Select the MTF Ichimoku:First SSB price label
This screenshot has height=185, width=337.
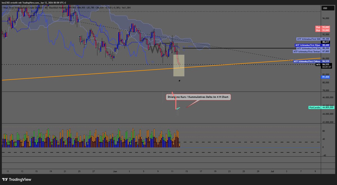point(313,39)
